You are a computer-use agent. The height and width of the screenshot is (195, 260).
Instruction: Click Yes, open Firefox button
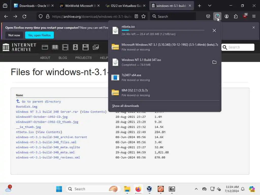pos(39,35)
